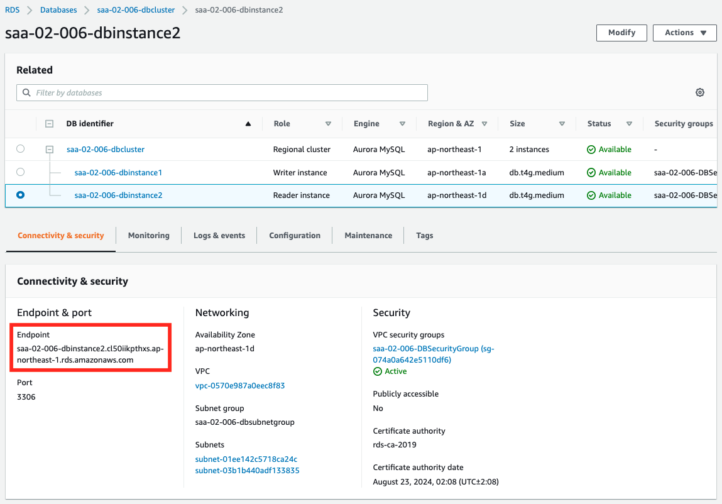Viewport: 722px width, 504px height.
Task: Go to Databases in the breadcrumb
Action: 58,10
